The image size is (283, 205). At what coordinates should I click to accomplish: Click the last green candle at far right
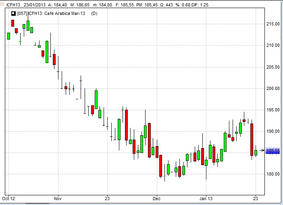coord(256,153)
